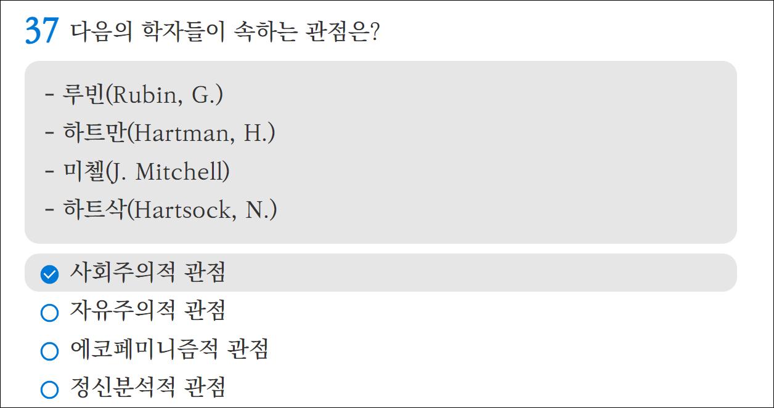Choose the 에코페미니즘적 관점 radio circle

[49, 351]
